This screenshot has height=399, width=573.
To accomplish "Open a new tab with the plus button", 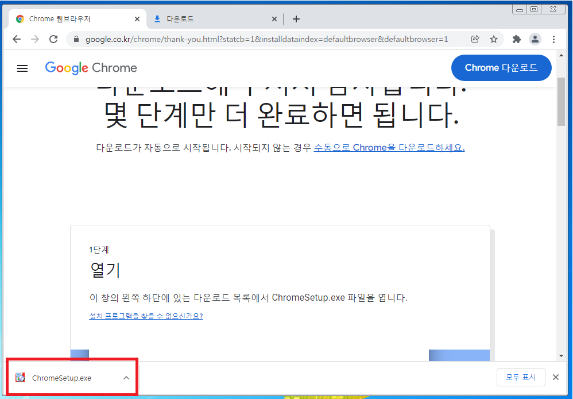I will tap(296, 19).
